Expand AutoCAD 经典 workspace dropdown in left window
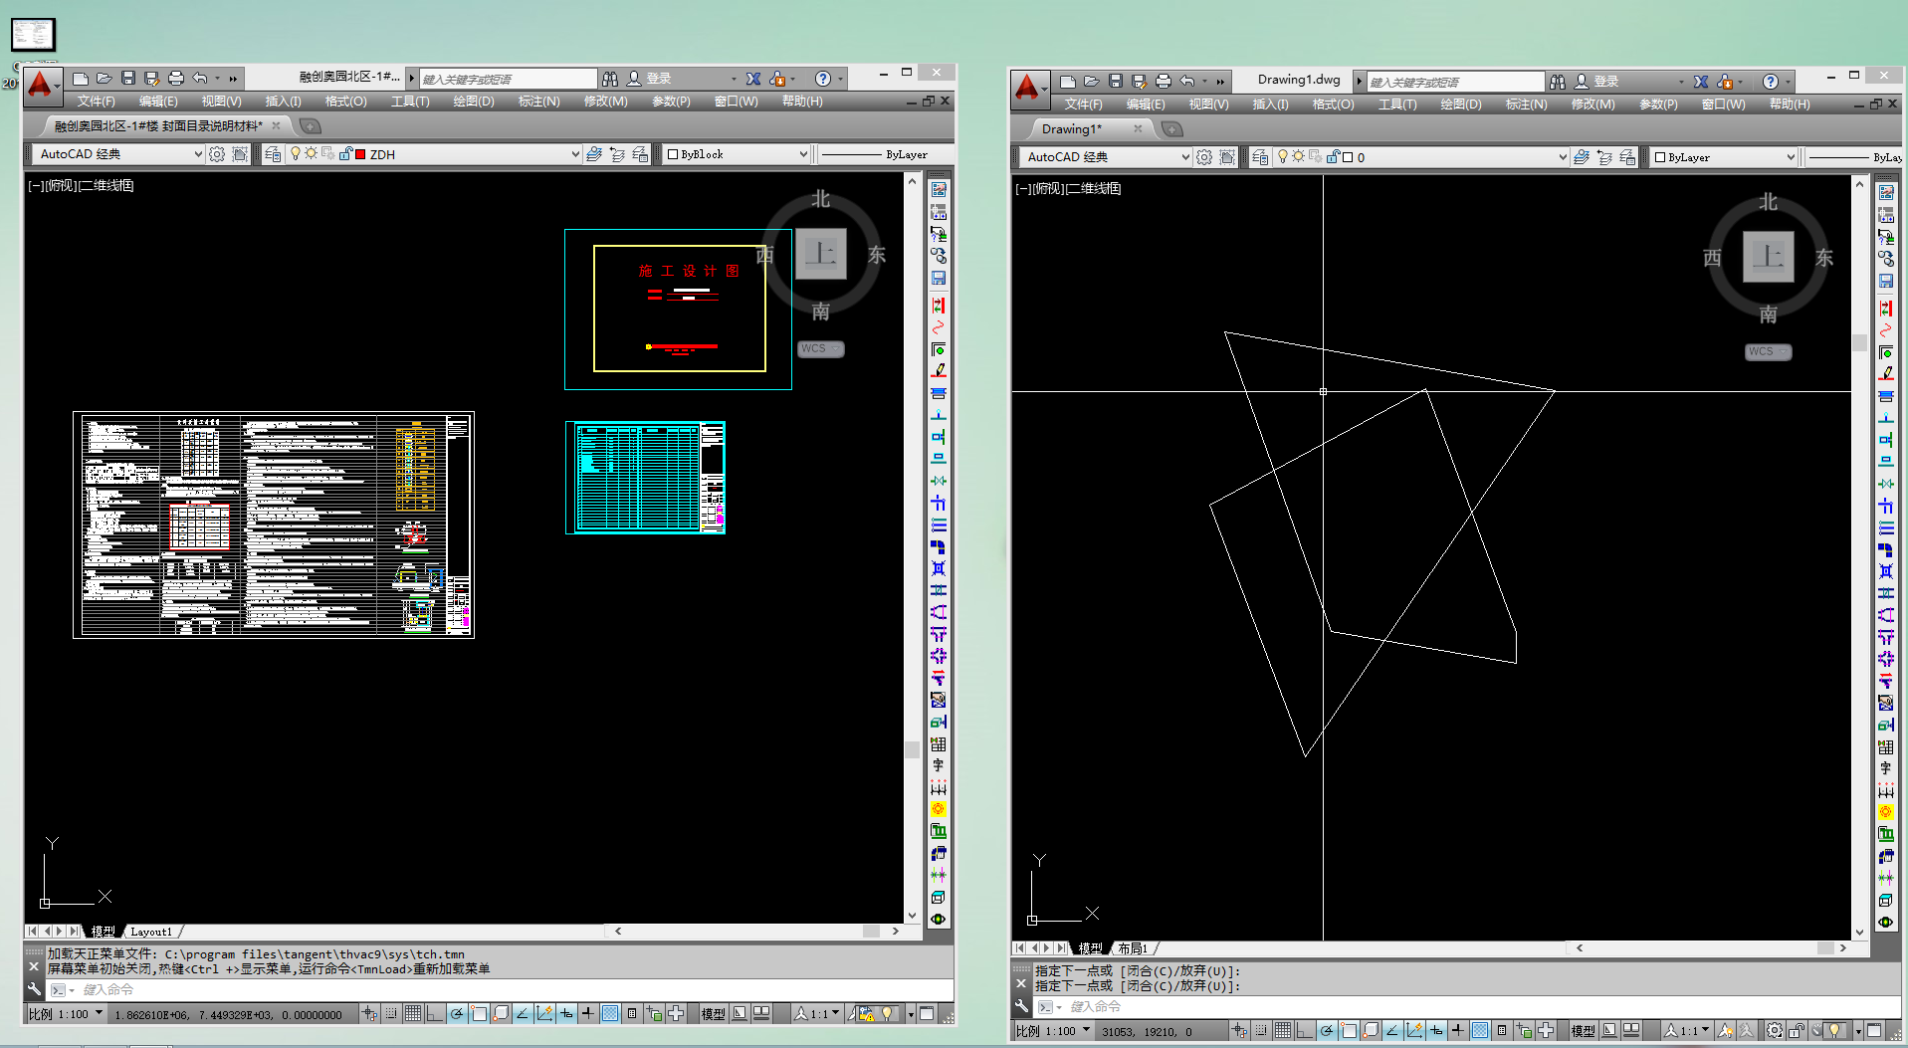 (x=198, y=154)
